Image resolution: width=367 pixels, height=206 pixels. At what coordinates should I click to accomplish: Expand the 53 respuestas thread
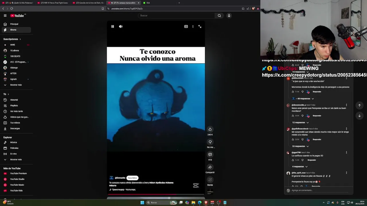coord(300,146)
